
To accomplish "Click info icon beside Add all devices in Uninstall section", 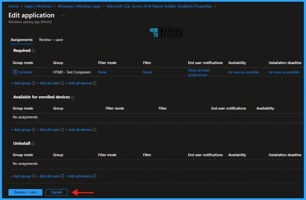I will [95, 176].
